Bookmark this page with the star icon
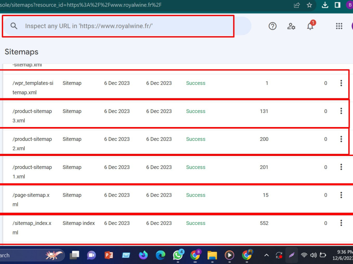This screenshot has height=264, width=353. [309, 5]
